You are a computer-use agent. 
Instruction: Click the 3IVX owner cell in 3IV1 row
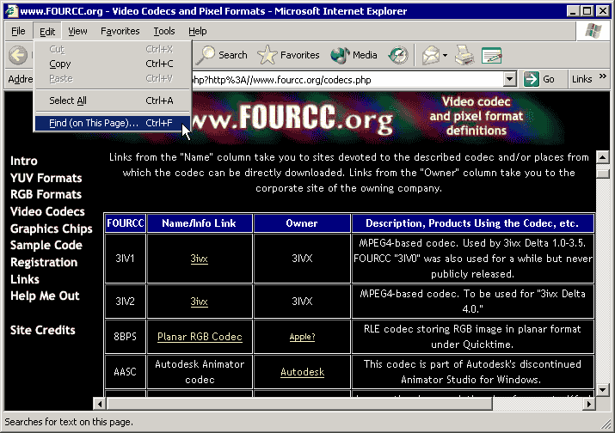pos(302,259)
